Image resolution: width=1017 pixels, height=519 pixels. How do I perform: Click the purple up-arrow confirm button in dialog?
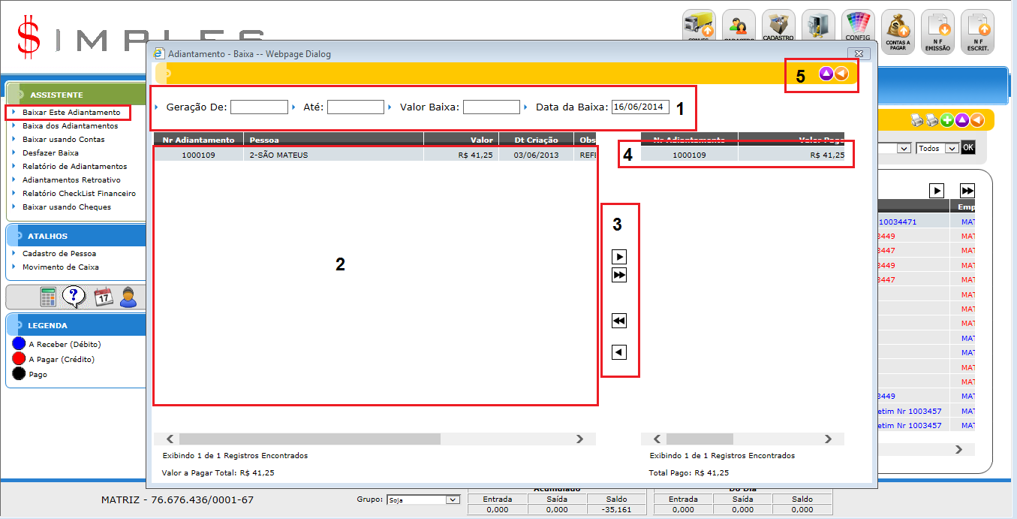click(826, 74)
